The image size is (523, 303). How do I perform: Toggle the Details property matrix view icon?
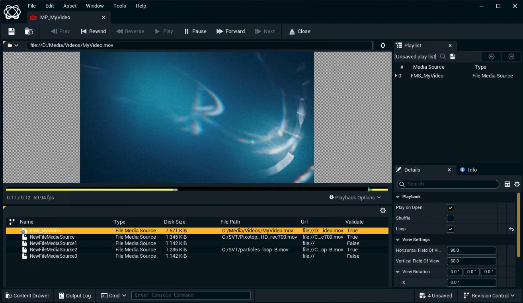pyautogui.click(x=507, y=184)
